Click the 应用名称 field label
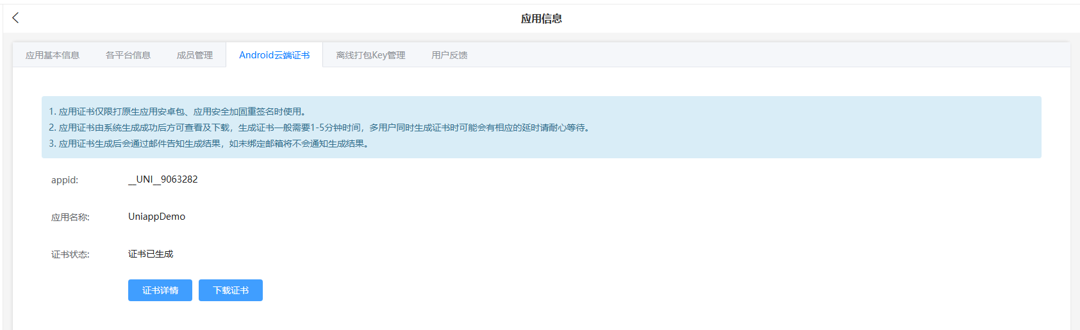 pyautogui.click(x=71, y=217)
